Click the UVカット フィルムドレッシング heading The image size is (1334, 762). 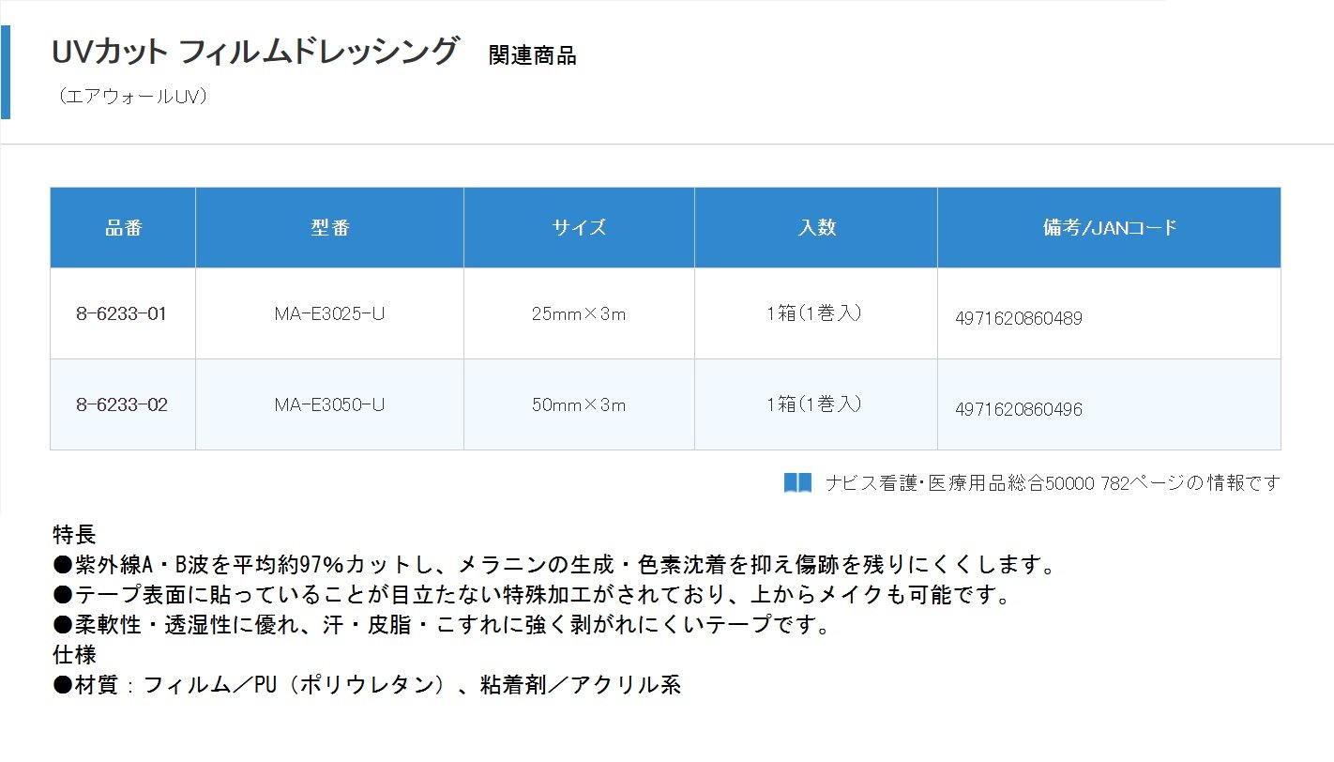click(x=255, y=52)
